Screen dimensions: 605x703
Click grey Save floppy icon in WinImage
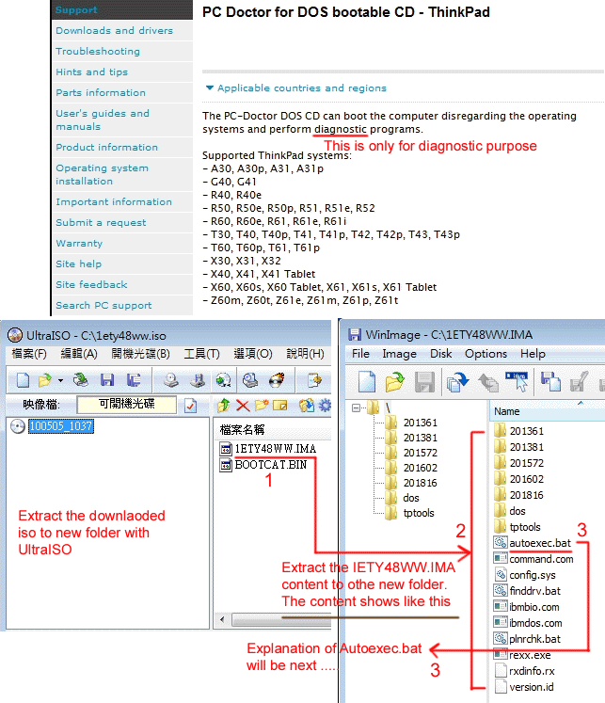pos(424,382)
